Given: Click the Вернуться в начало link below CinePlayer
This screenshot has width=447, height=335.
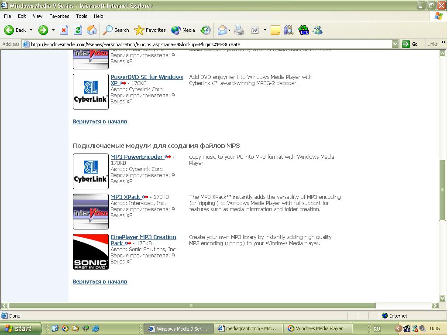Looking at the screenshot, I should [x=100, y=282].
